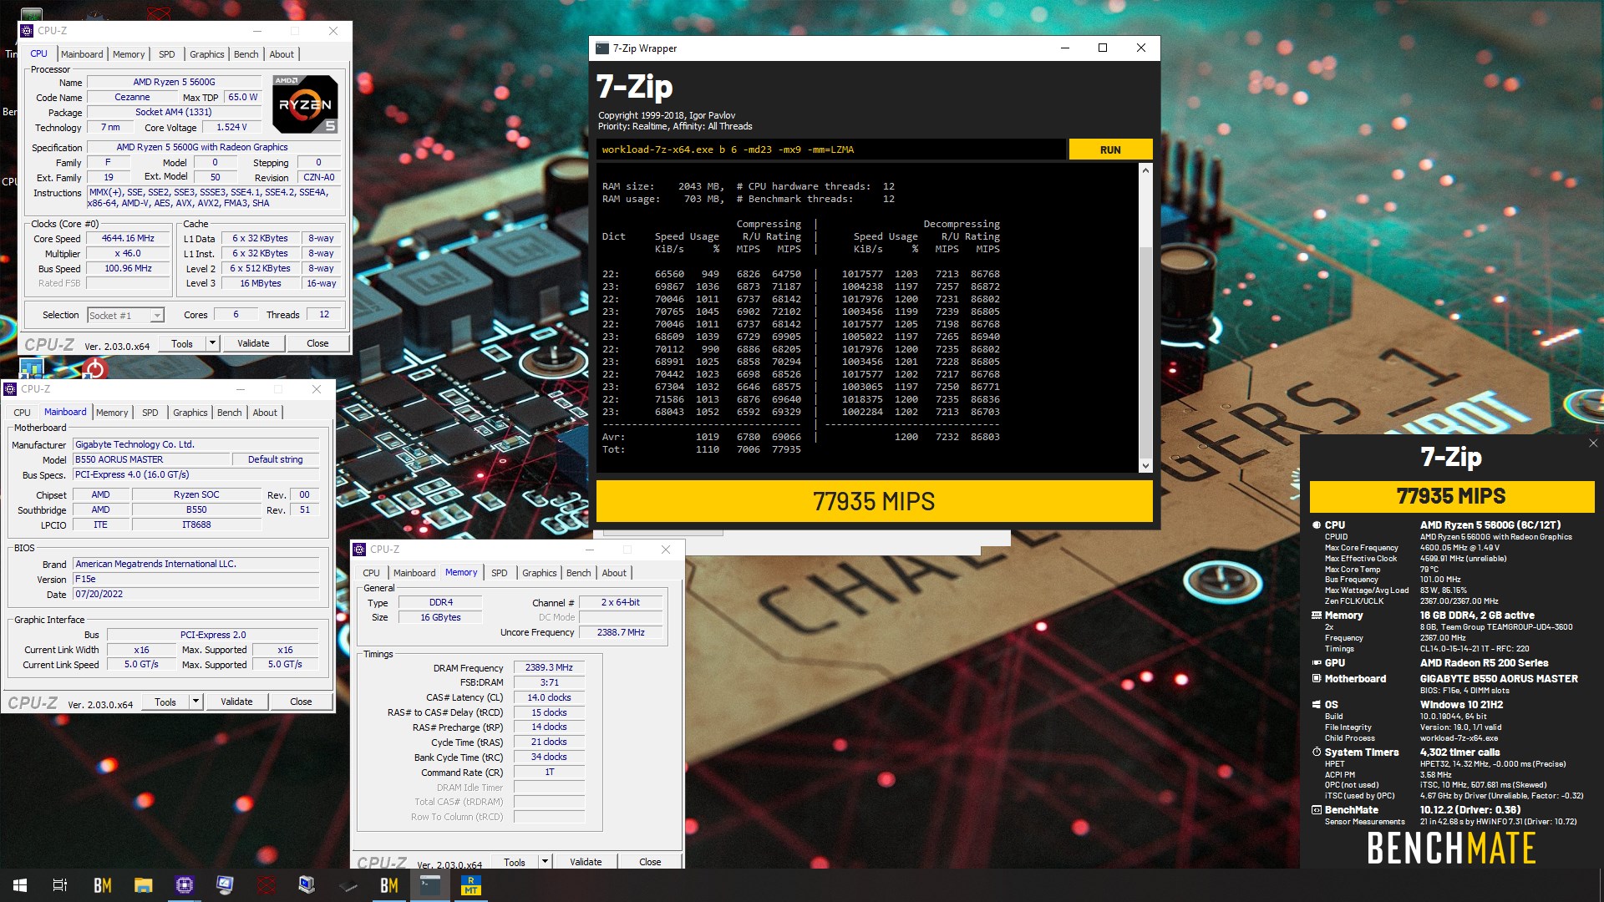
Task: Click the 7-Zip Wrapper title bar icon
Action: pyautogui.click(x=601, y=48)
